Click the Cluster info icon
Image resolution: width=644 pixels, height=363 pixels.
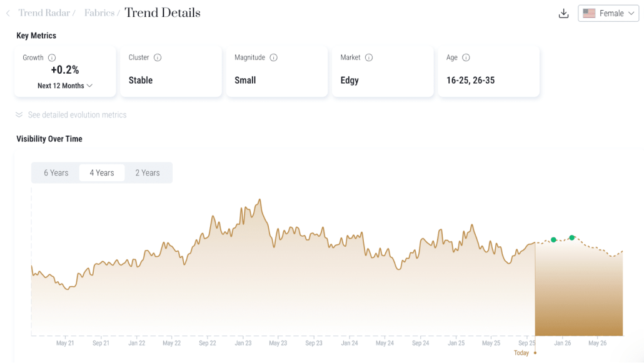tap(158, 57)
